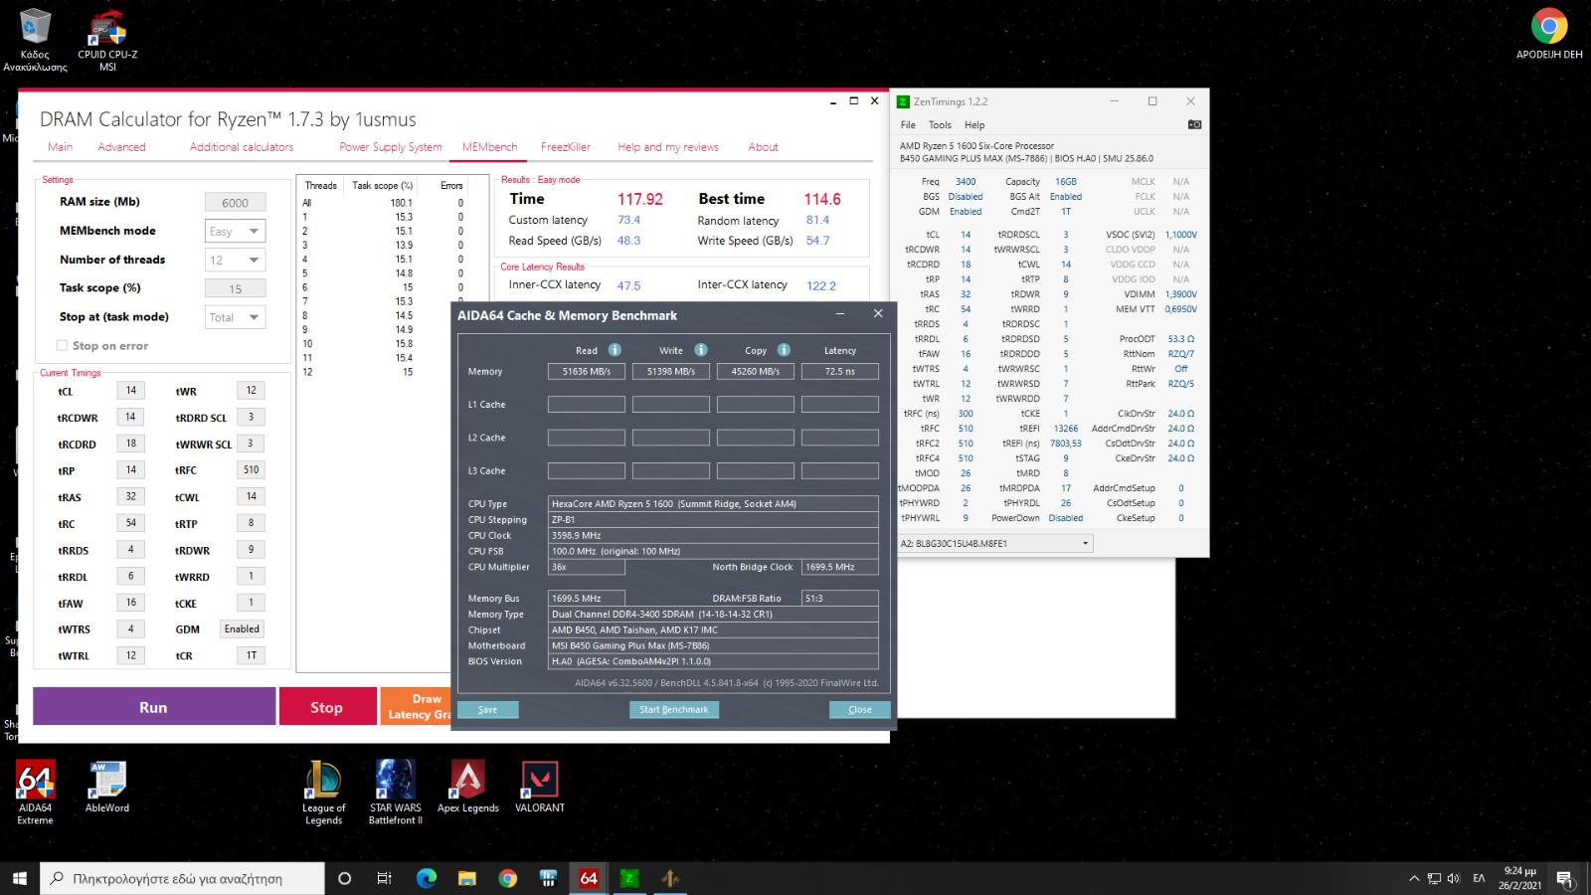Open AbleWord desktop shortcut

(x=107, y=788)
